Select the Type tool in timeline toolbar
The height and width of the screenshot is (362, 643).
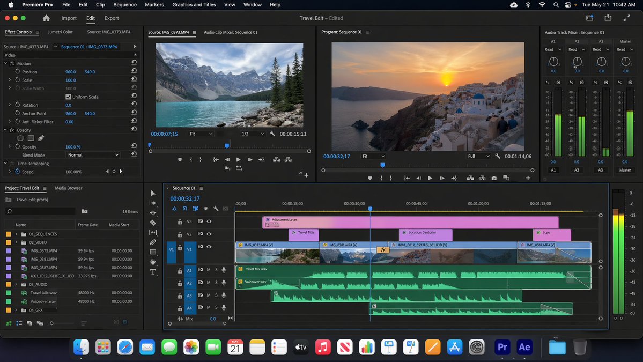(153, 271)
